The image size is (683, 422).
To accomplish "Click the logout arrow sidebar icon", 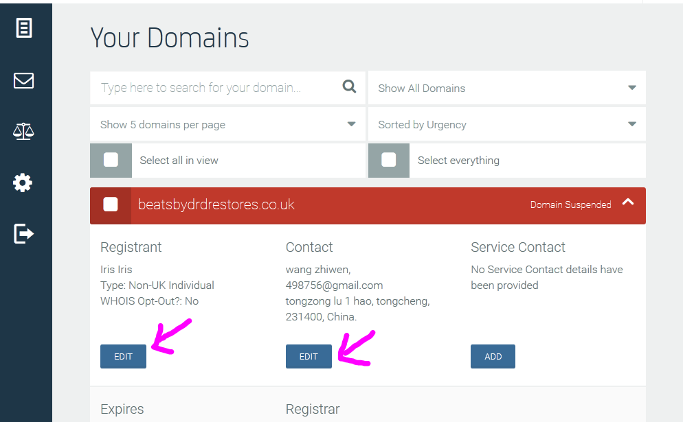I will pos(23,233).
